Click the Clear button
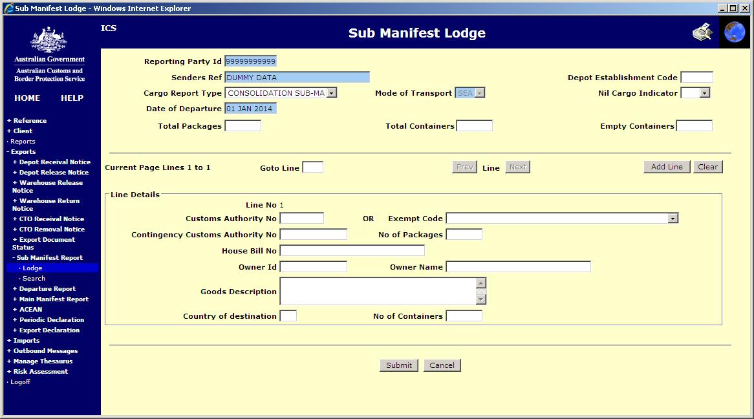 708,167
